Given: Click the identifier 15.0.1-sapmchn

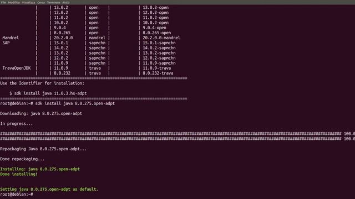Looking at the screenshot, I should click(x=159, y=43).
